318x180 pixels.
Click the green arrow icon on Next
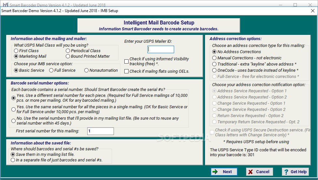tap(215, 172)
